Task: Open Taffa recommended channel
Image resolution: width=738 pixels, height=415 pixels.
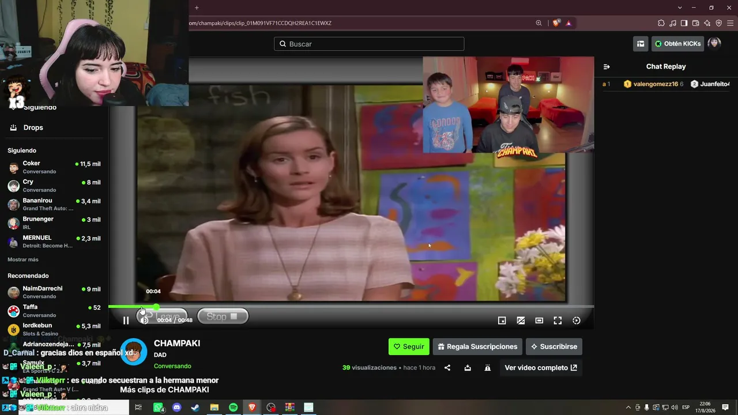Action: pos(54,311)
